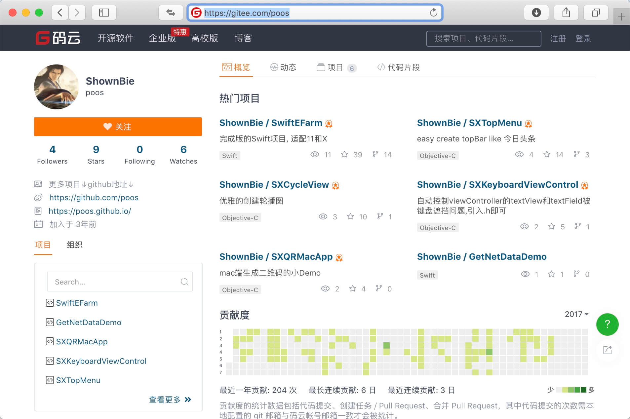The width and height of the screenshot is (630, 419).
Task: Open ShownBie / GetNetDataDemo project title
Action: coord(482,257)
